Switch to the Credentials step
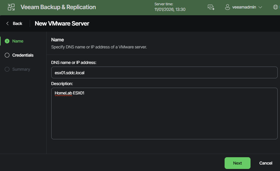The width and height of the screenshot is (280, 171). [23, 55]
